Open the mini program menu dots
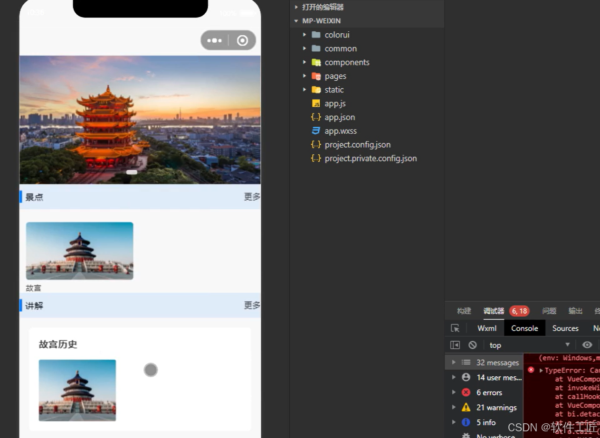 coord(214,40)
